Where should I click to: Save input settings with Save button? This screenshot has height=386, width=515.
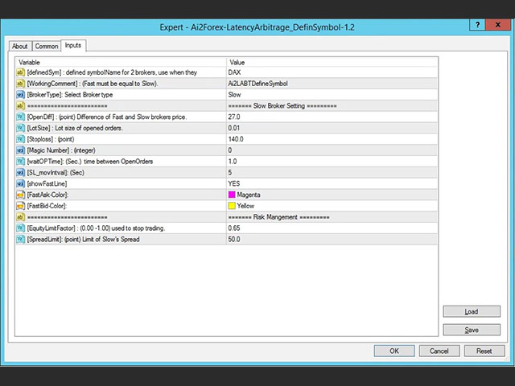472,330
